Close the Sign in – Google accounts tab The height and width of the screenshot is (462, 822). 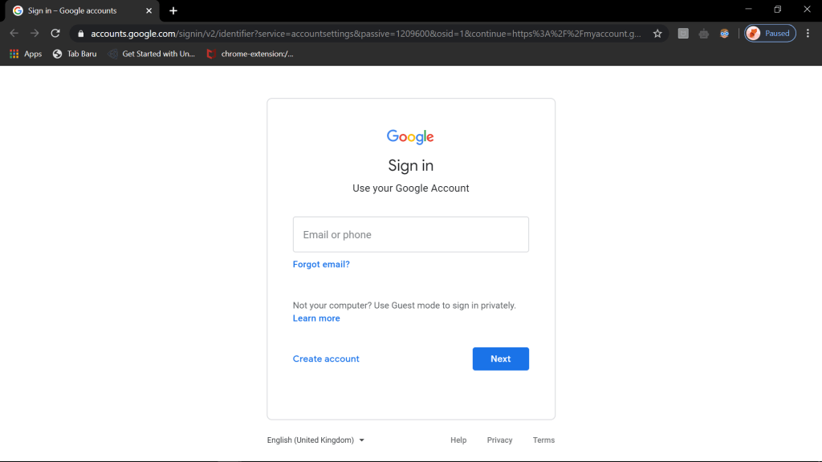click(x=149, y=10)
